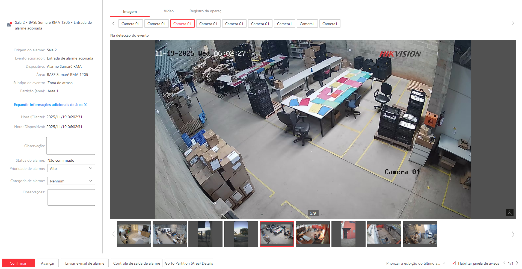Go to previous alarm page arrow

point(504,263)
